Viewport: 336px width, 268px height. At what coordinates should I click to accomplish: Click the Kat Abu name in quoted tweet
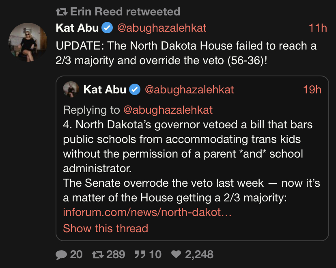105,90
